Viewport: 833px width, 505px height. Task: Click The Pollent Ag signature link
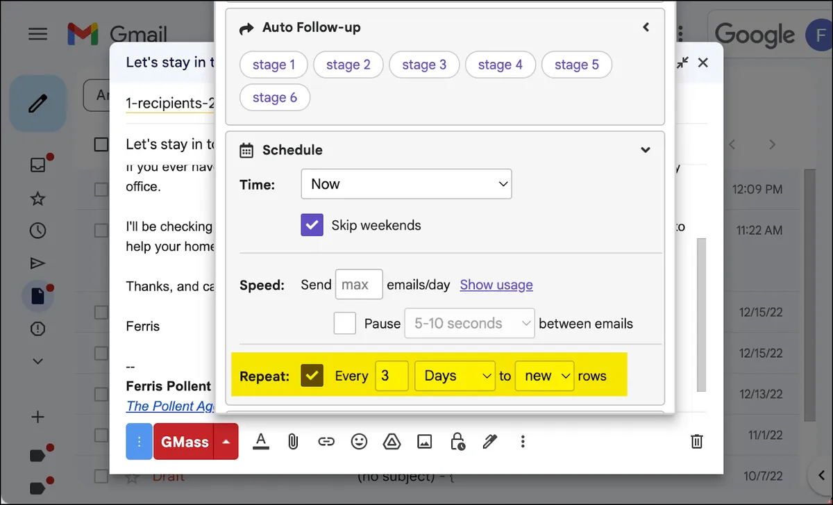[169, 406]
